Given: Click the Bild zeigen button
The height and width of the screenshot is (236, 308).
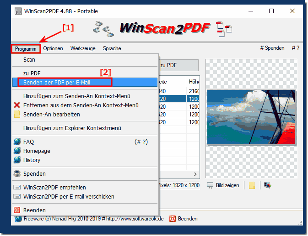Looking at the screenshot, I should click(x=227, y=185).
